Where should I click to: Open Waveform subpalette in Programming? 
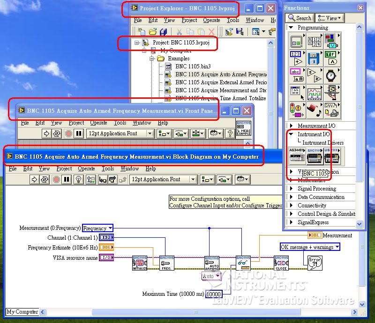tap(315, 93)
